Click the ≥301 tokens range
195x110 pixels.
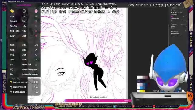pos(13,36)
